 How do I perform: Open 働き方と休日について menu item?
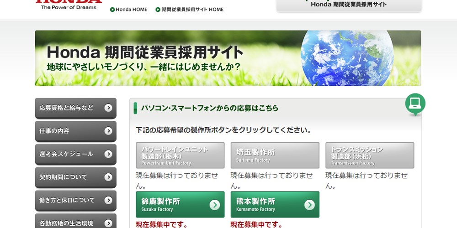tap(76, 200)
